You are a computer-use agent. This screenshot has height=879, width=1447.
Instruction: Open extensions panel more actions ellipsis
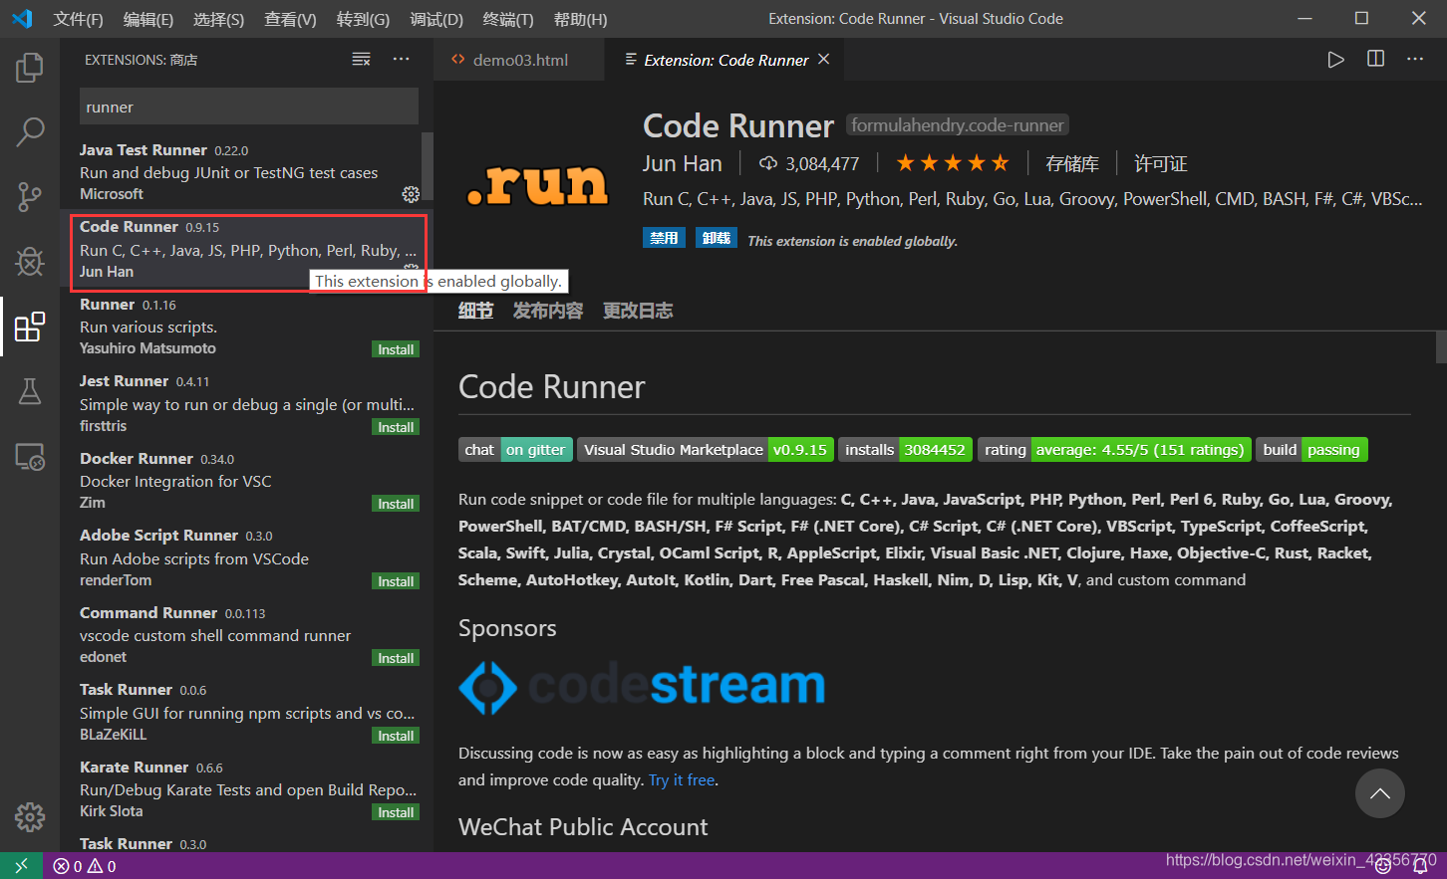click(x=401, y=60)
